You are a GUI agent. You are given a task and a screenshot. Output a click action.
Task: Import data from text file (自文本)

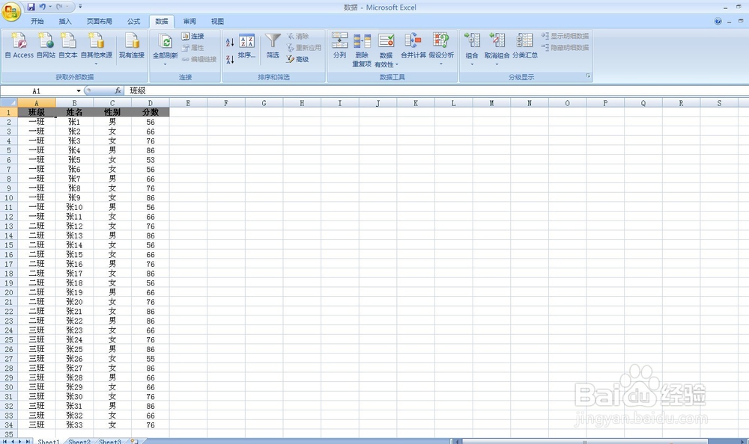[x=68, y=46]
